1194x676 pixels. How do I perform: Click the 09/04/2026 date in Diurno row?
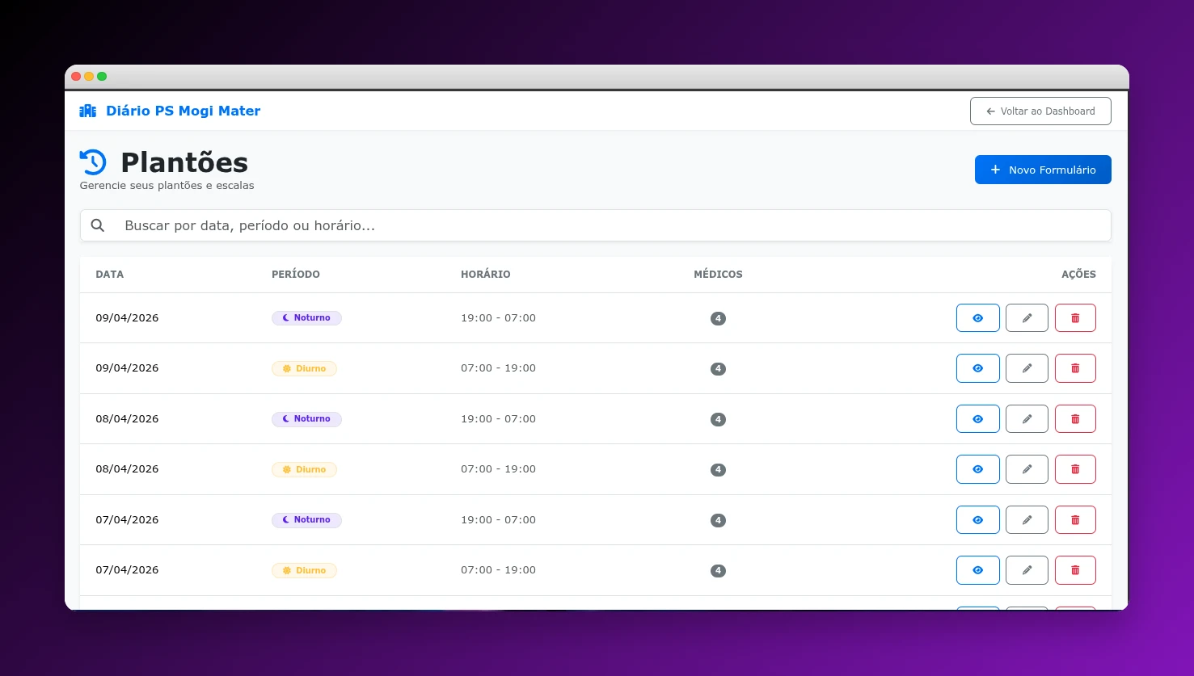(x=127, y=368)
